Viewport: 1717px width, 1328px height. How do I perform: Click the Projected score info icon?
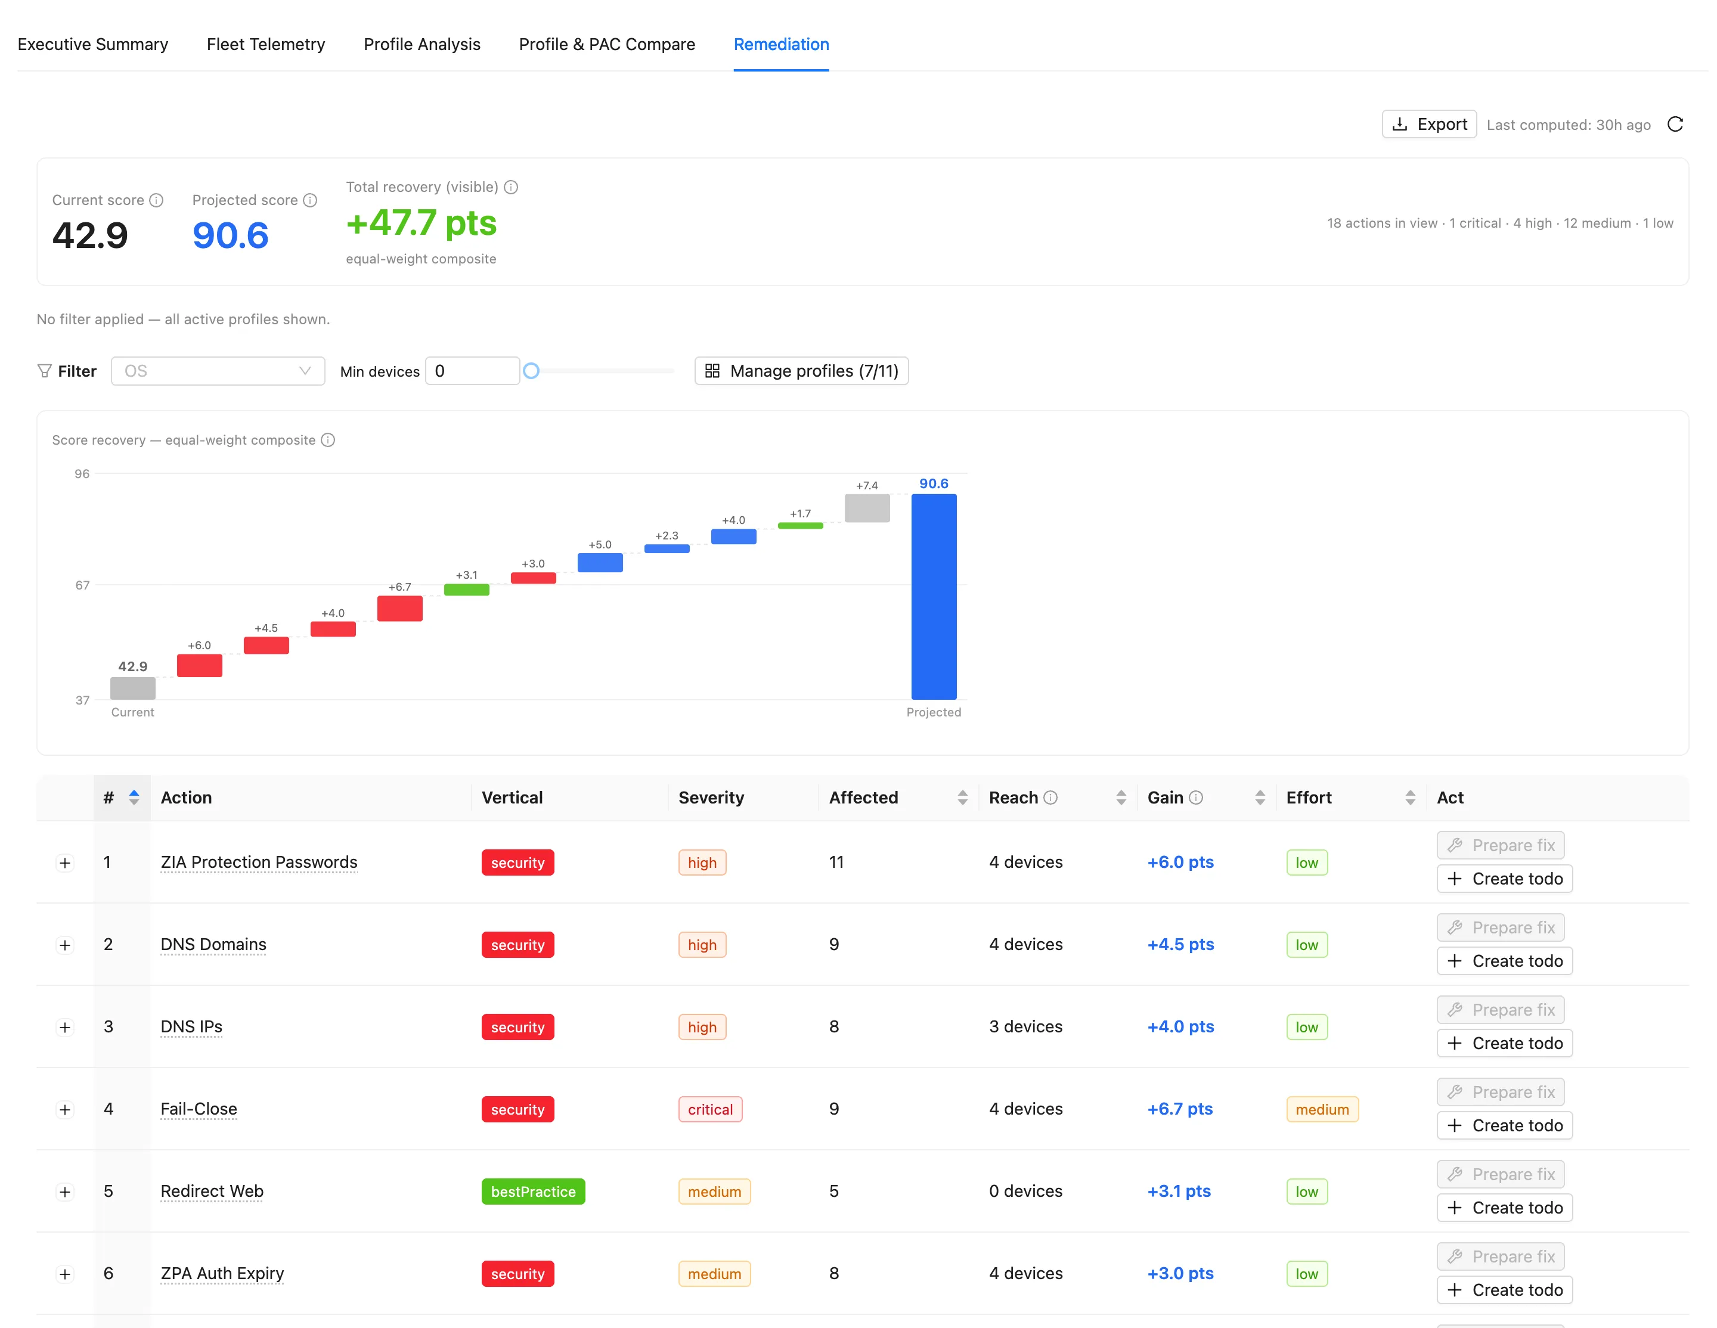(x=311, y=200)
